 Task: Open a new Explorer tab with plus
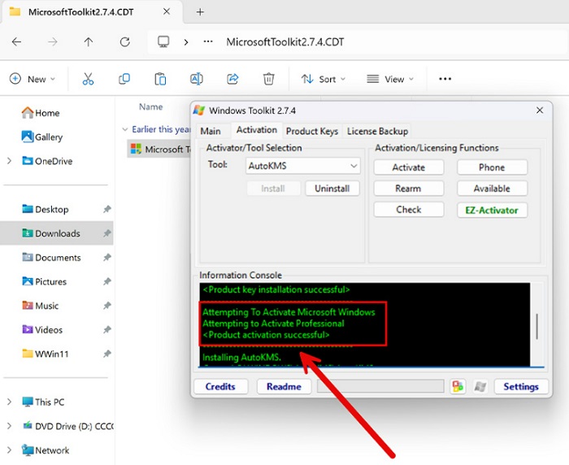click(200, 12)
